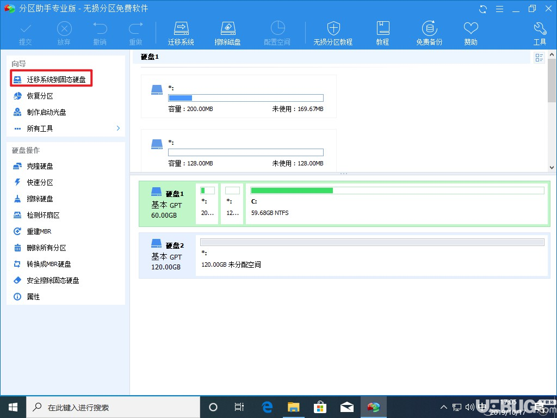Choose 擦除硬盘 disk operation
Image resolution: width=557 pixels, height=418 pixels.
point(40,199)
